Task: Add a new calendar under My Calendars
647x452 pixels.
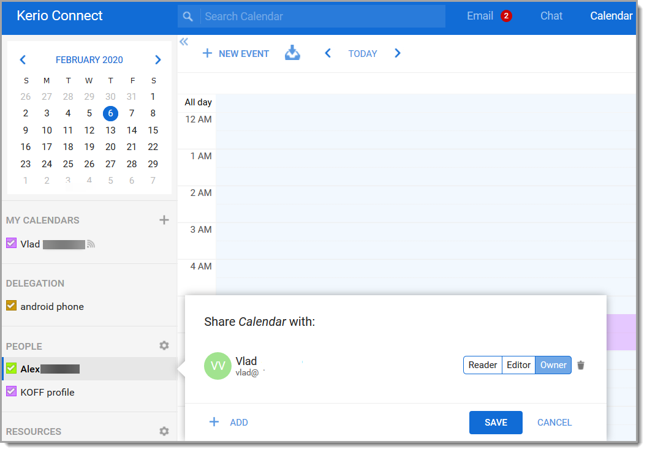Action: 164,220
